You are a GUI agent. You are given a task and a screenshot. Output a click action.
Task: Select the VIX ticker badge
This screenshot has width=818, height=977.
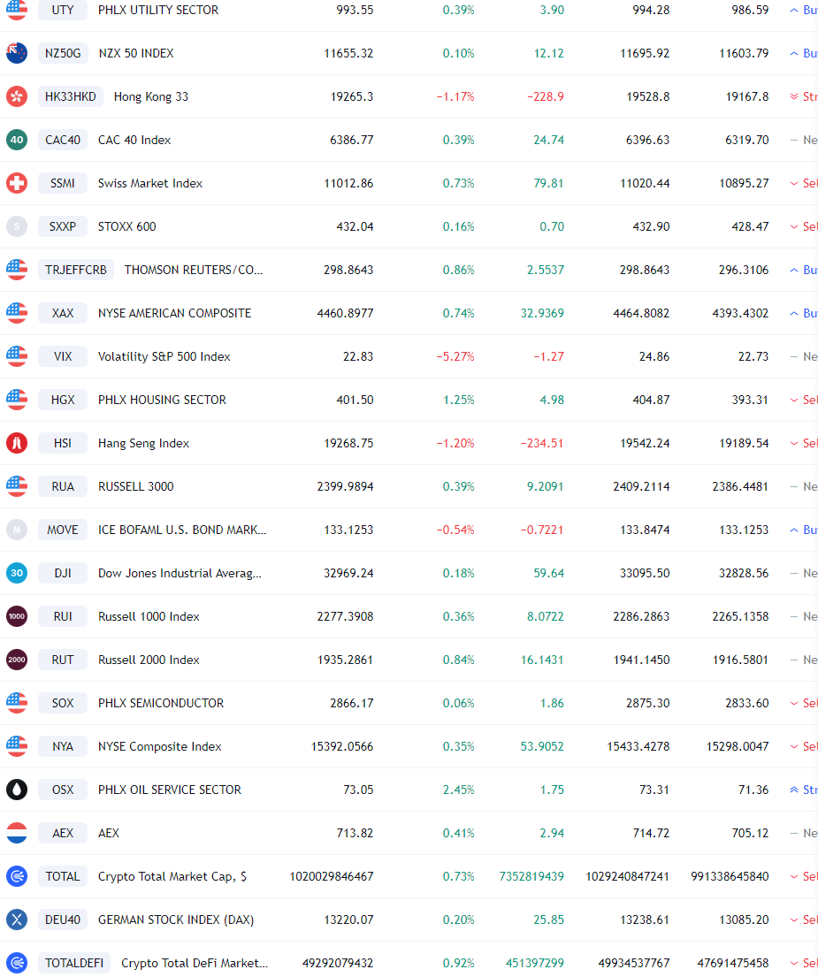click(62, 356)
